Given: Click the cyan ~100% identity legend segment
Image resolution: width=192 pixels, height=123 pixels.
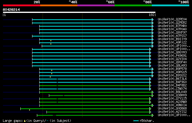Looking at the screenshot, I should point(171,5).
